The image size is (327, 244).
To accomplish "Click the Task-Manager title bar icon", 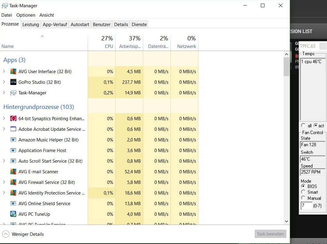I will pos(5,6).
